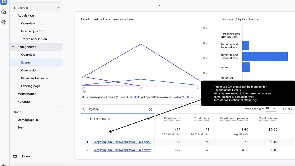Click the total 429 event count
The width and height of the screenshot is (295, 166).
click(177, 130)
